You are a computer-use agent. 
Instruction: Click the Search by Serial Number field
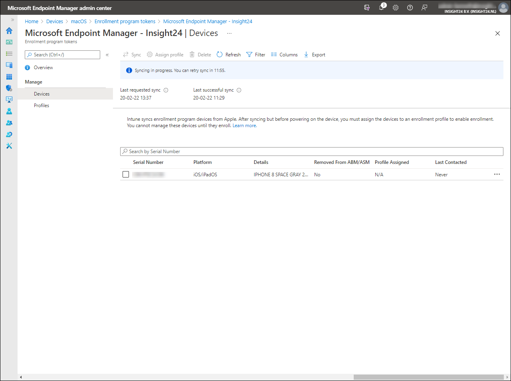[311, 152]
